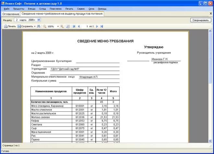Click the product code 612036
The image size is (214, 154).
[80, 117]
